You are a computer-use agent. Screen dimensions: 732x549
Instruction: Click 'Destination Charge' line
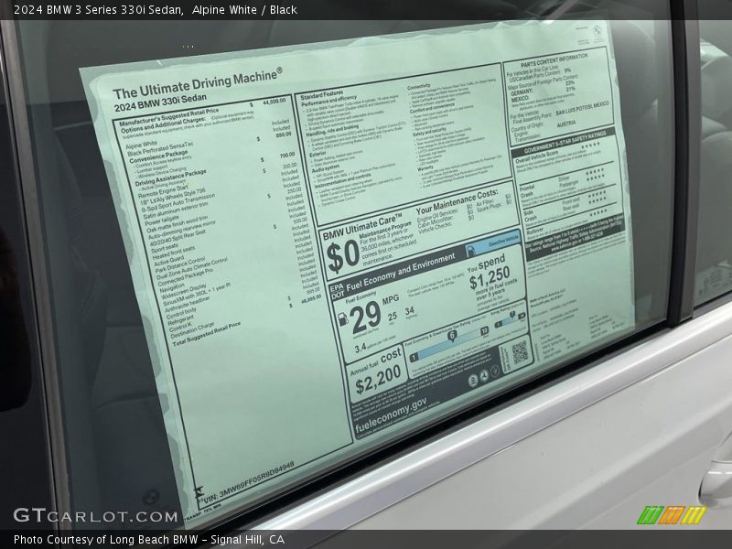click(193, 331)
